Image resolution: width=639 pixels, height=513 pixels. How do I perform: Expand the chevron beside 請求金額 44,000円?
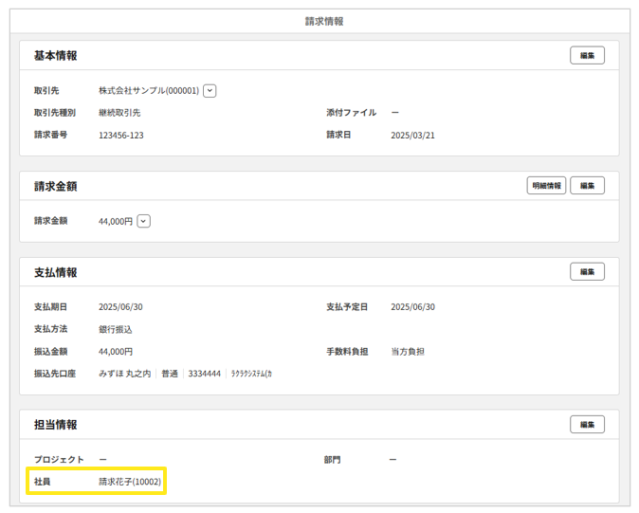[x=144, y=221]
